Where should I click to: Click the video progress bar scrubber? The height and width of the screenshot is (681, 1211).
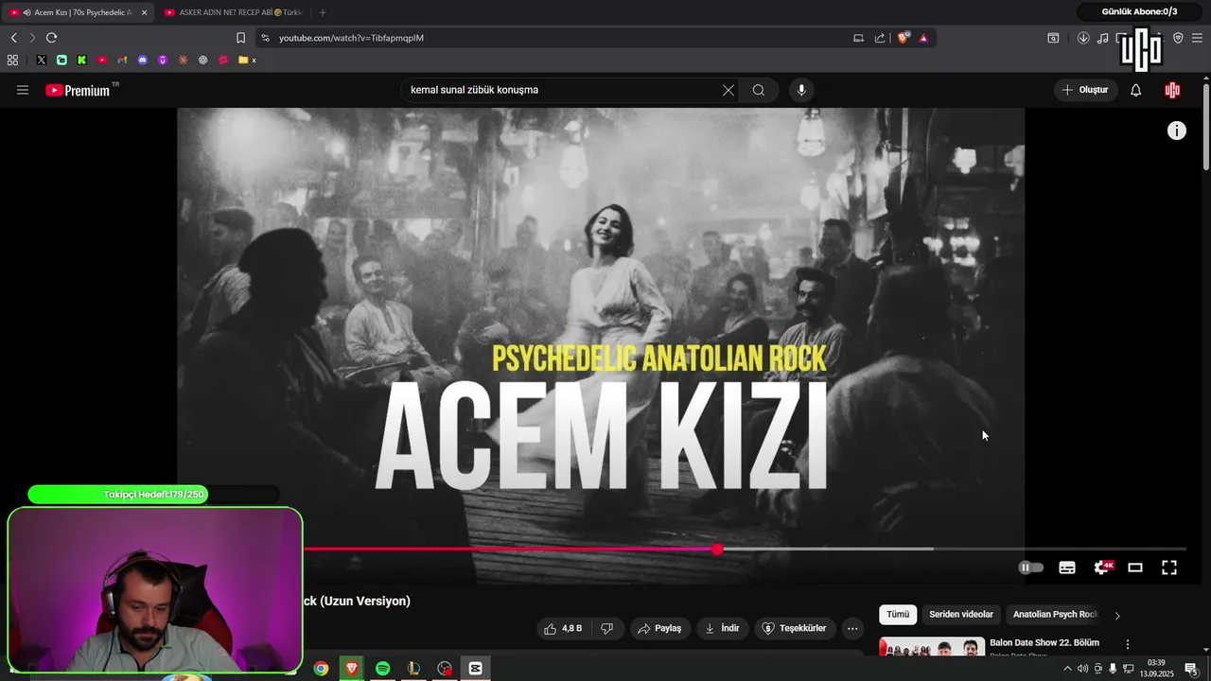718,550
